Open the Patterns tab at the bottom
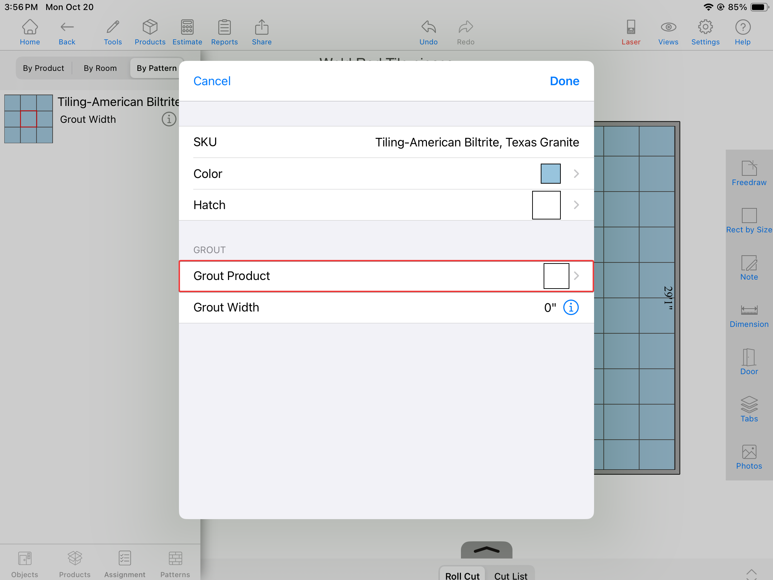 click(x=175, y=564)
